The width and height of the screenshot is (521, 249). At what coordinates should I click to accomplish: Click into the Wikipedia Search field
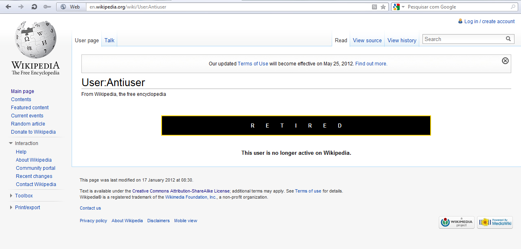[x=463, y=39]
